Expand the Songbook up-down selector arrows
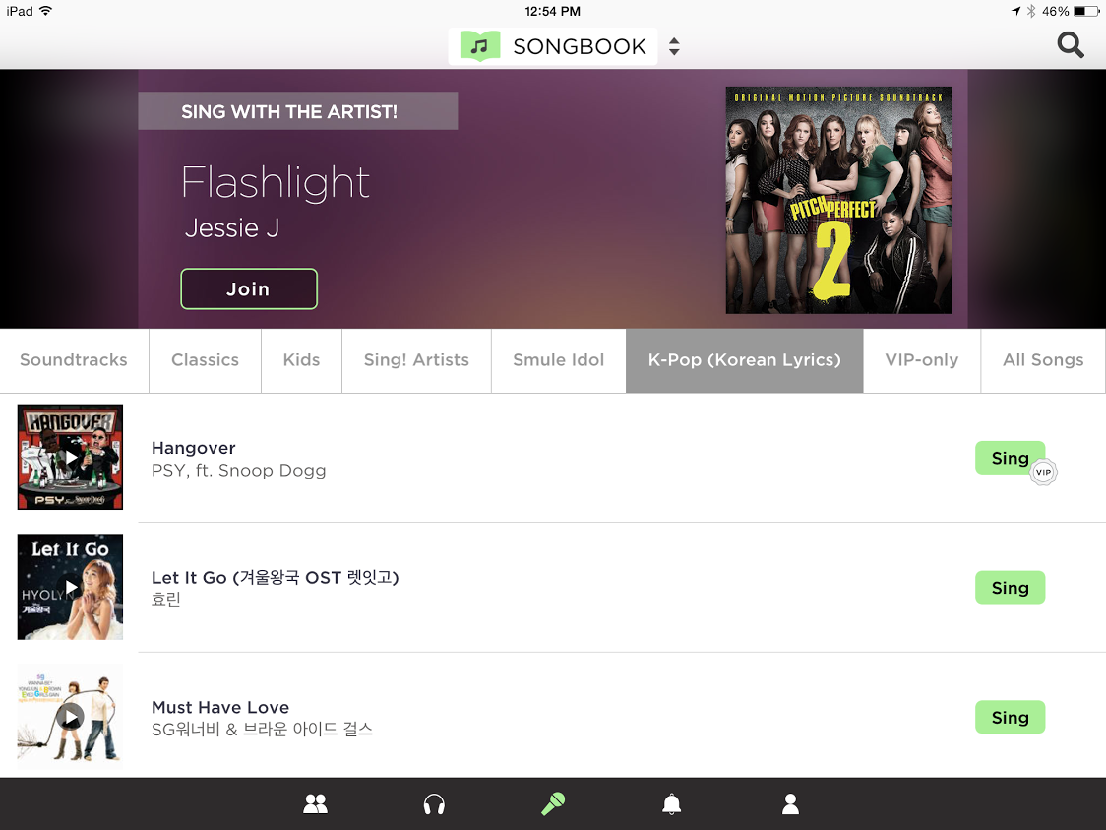The width and height of the screenshot is (1106, 830). [674, 46]
